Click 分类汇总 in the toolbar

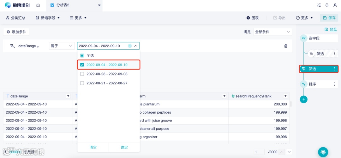(x=16, y=18)
